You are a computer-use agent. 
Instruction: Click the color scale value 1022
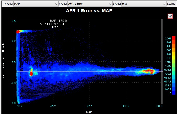click(168, 66)
